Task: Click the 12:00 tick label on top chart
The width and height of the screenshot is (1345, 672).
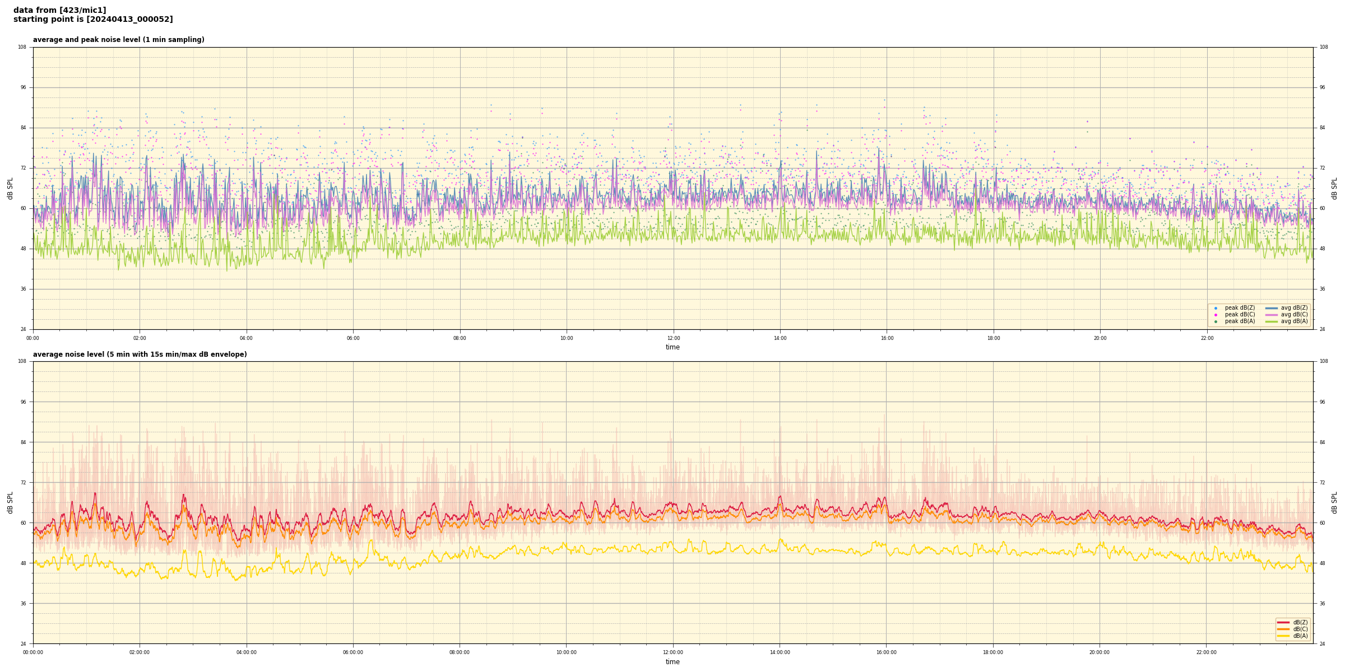Action: (x=673, y=338)
